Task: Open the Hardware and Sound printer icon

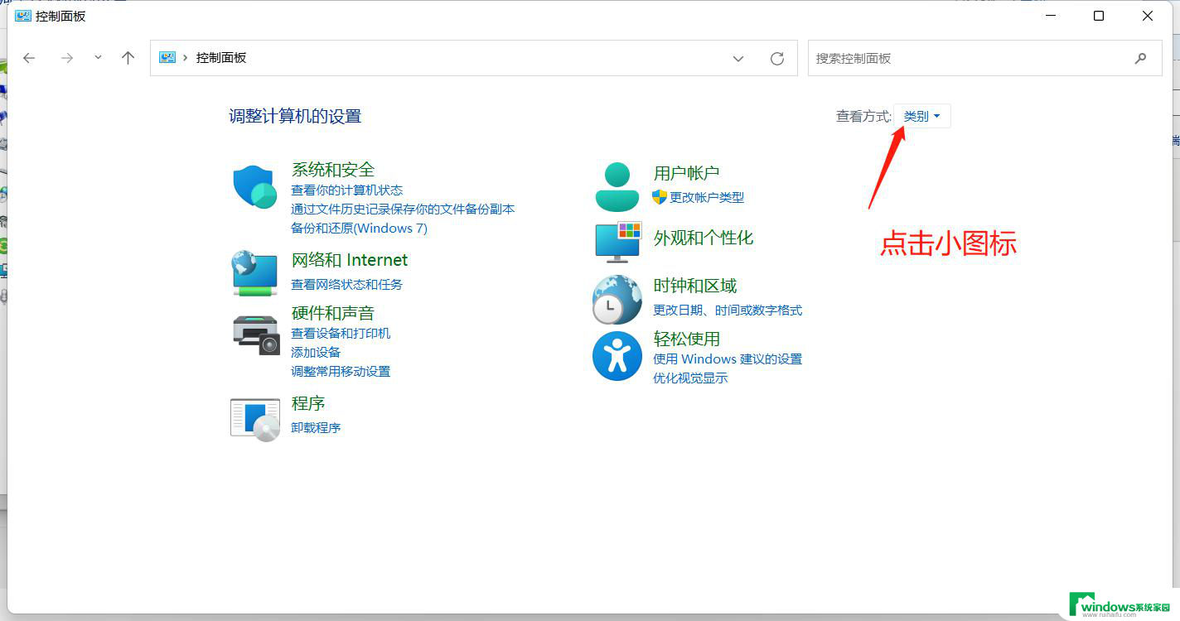Action: coord(256,335)
